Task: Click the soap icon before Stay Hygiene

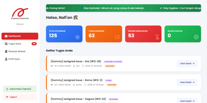Action: 161,8
